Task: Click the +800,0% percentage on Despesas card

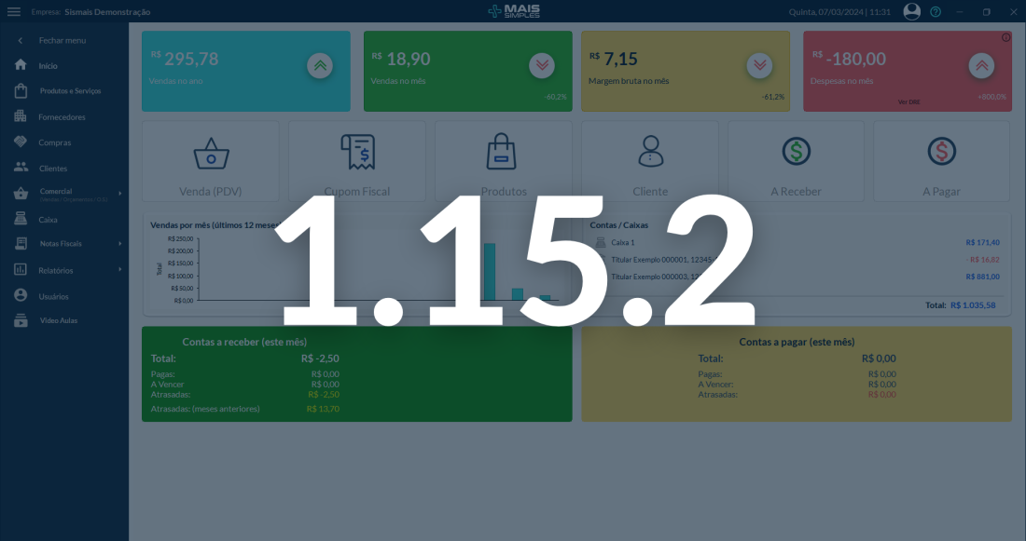Action: (x=992, y=97)
